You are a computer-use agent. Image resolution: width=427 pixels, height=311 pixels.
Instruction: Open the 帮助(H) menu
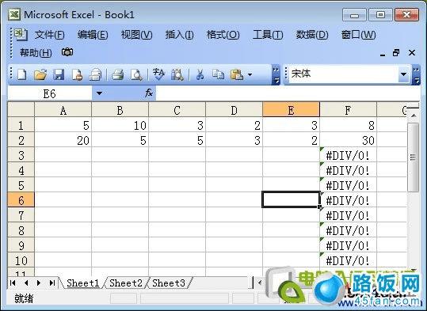click(x=36, y=52)
